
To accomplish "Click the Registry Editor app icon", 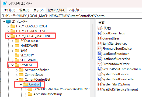I will point(4,3).
